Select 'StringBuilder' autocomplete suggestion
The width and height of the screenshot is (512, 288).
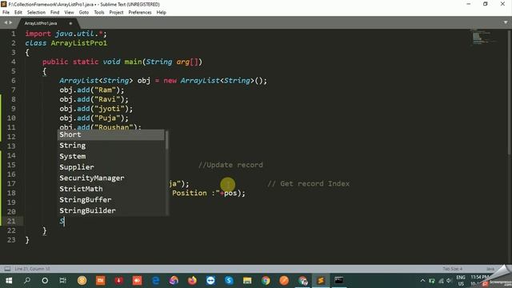pos(111,210)
